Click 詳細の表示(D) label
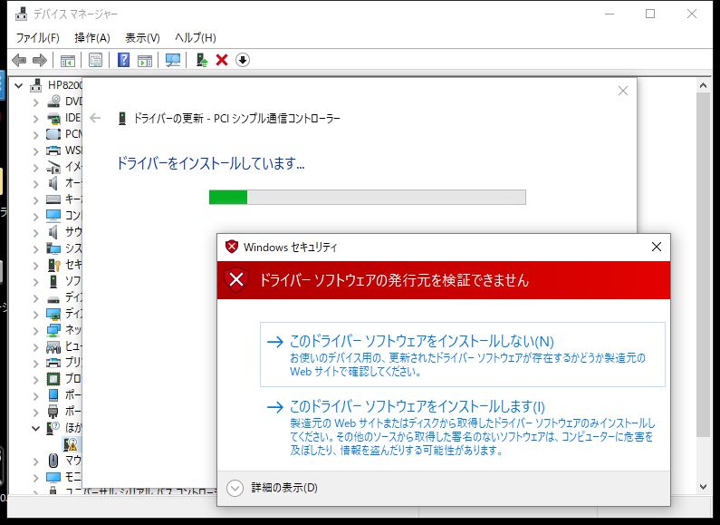Screen dimensions: 720x525 coord(284,487)
